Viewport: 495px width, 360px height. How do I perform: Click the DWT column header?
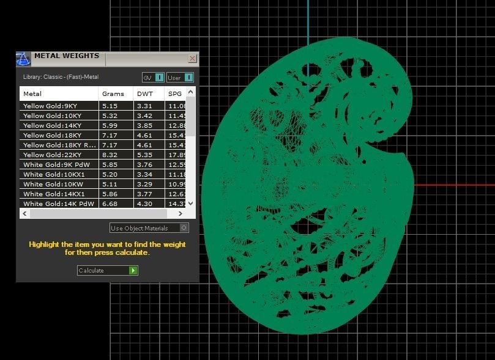[x=149, y=94]
